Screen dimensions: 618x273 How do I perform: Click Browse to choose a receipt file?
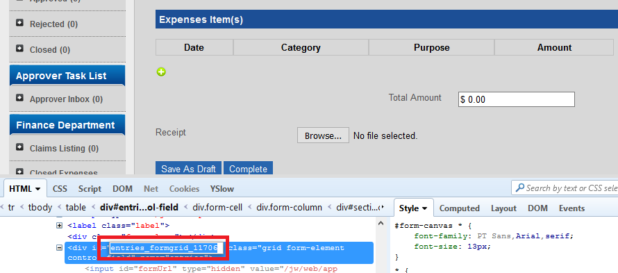[x=323, y=135]
